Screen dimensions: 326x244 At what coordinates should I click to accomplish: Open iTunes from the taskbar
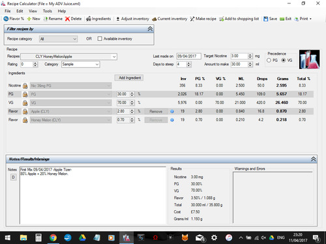pos(228,238)
